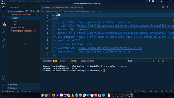
Task: Open the Manage gear icon
Action: coord(4,85)
